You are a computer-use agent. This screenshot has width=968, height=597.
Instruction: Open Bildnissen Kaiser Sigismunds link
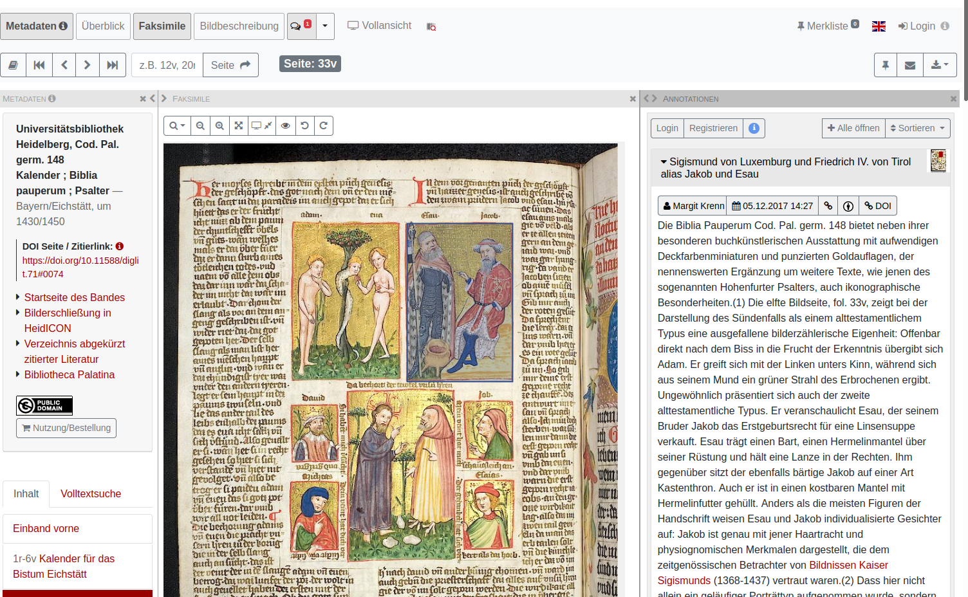pyautogui.click(x=773, y=573)
